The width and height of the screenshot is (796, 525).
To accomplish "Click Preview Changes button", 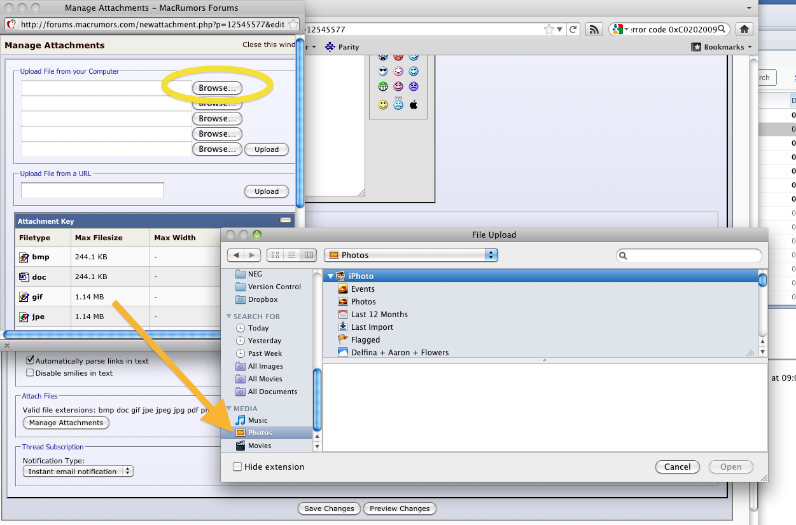I will click(400, 508).
